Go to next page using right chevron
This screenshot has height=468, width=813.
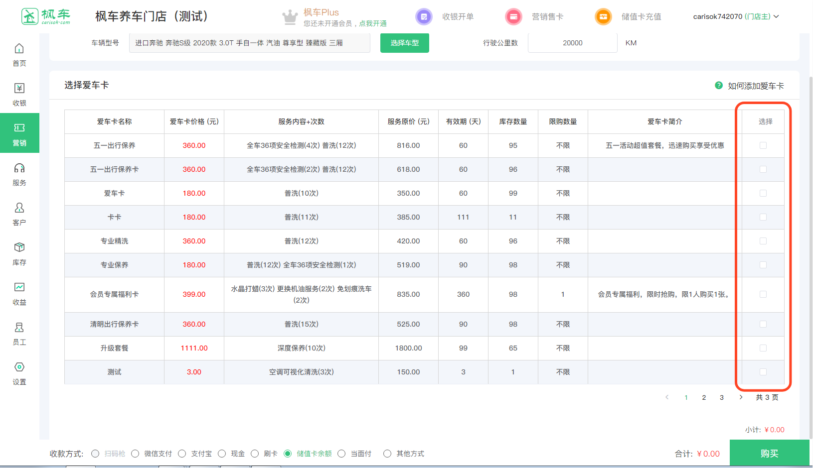coord(741,397)
